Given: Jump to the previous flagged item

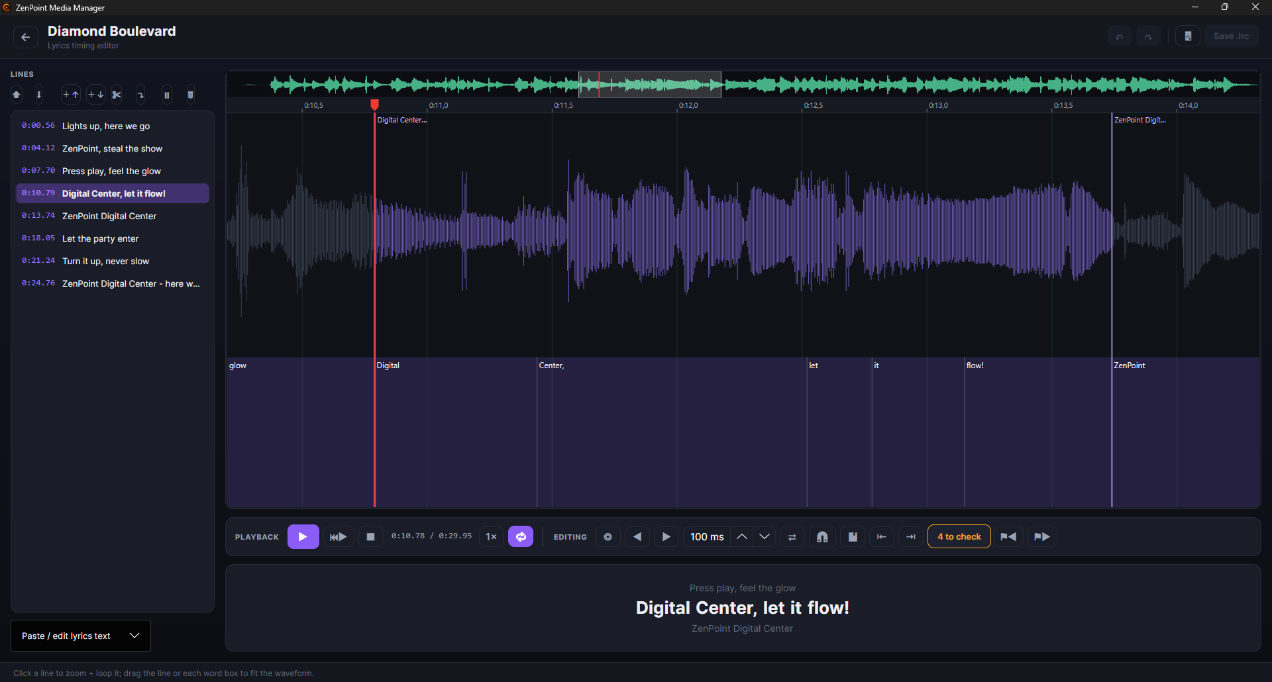Looking at the screenshot, I should (x=1008, y=536).
